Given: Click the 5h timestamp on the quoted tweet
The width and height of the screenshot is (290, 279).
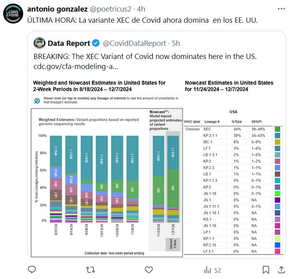Looking at the screenshot, I should [x=175, y=43].
